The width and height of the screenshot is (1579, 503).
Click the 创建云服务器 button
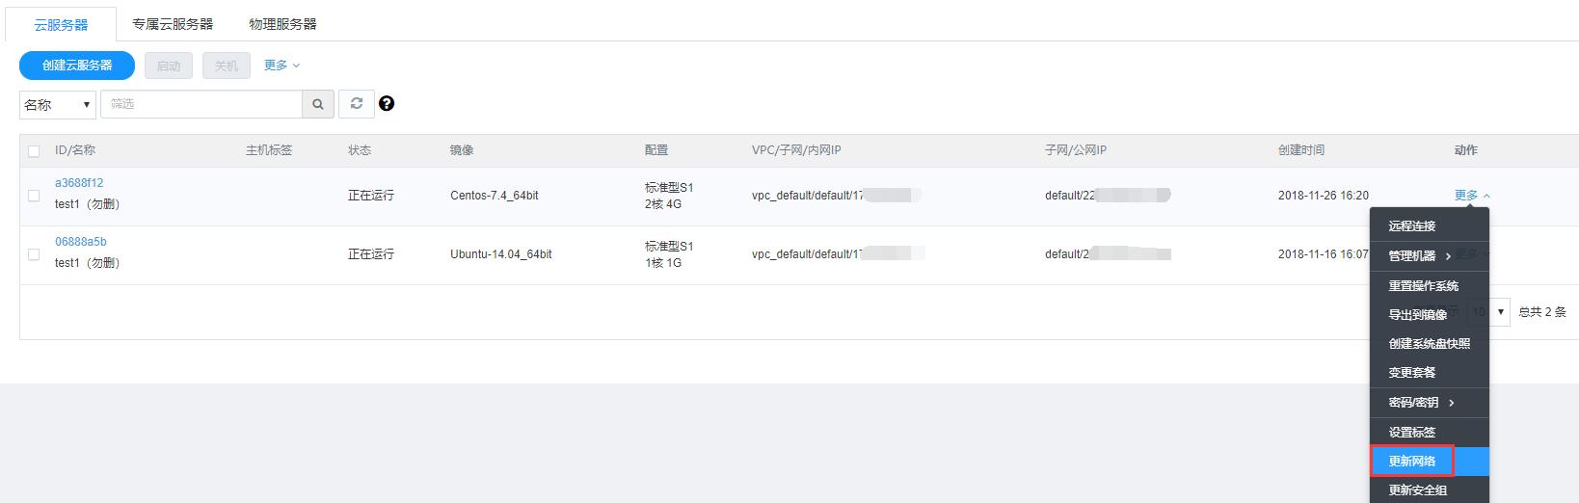tap(77, 66)
